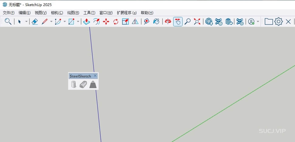Expand the Arc tool dropdown arrow
Image resolution: width=295 pixels, height=142 pixels.
click(65, 21)
